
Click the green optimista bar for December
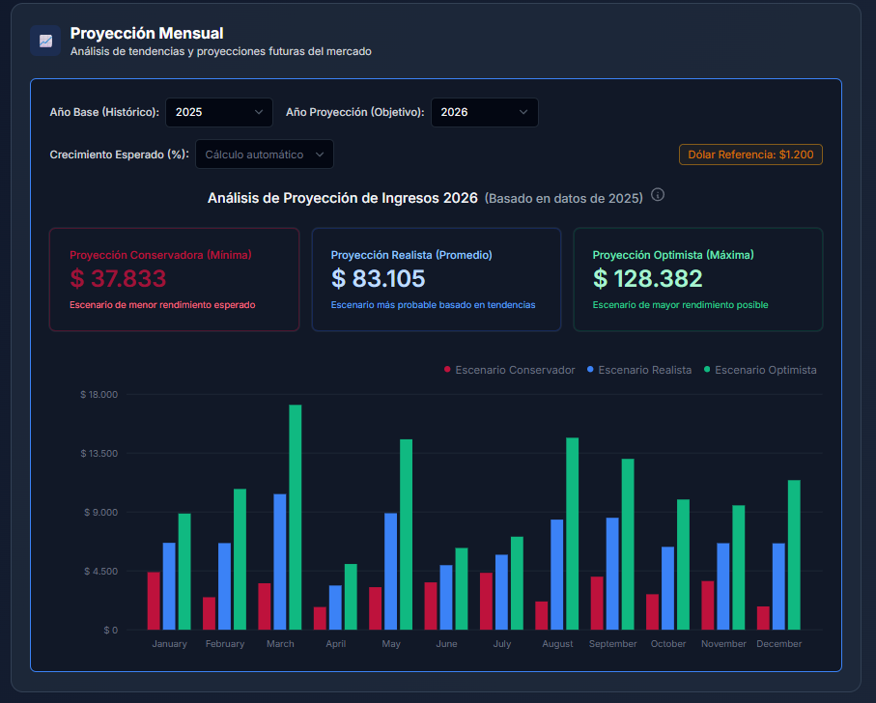794,554
